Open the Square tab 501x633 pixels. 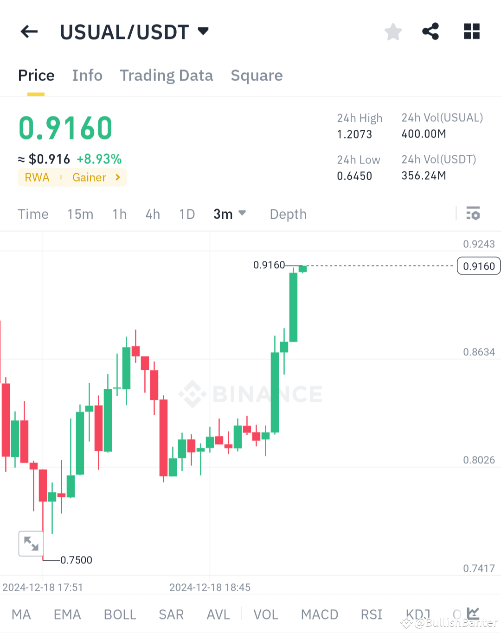click(257, 76)
